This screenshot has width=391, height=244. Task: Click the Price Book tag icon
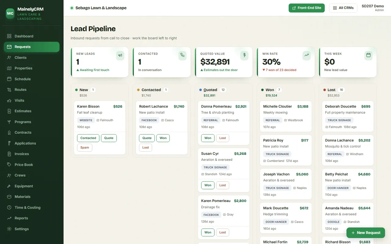click(x=9, y=165)
